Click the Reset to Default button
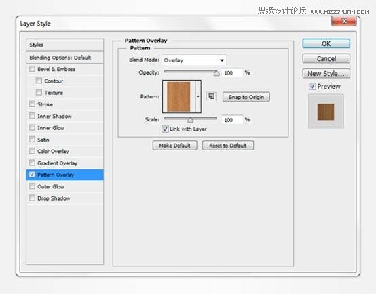Screen dimensions: 376x294 [228, 146]
